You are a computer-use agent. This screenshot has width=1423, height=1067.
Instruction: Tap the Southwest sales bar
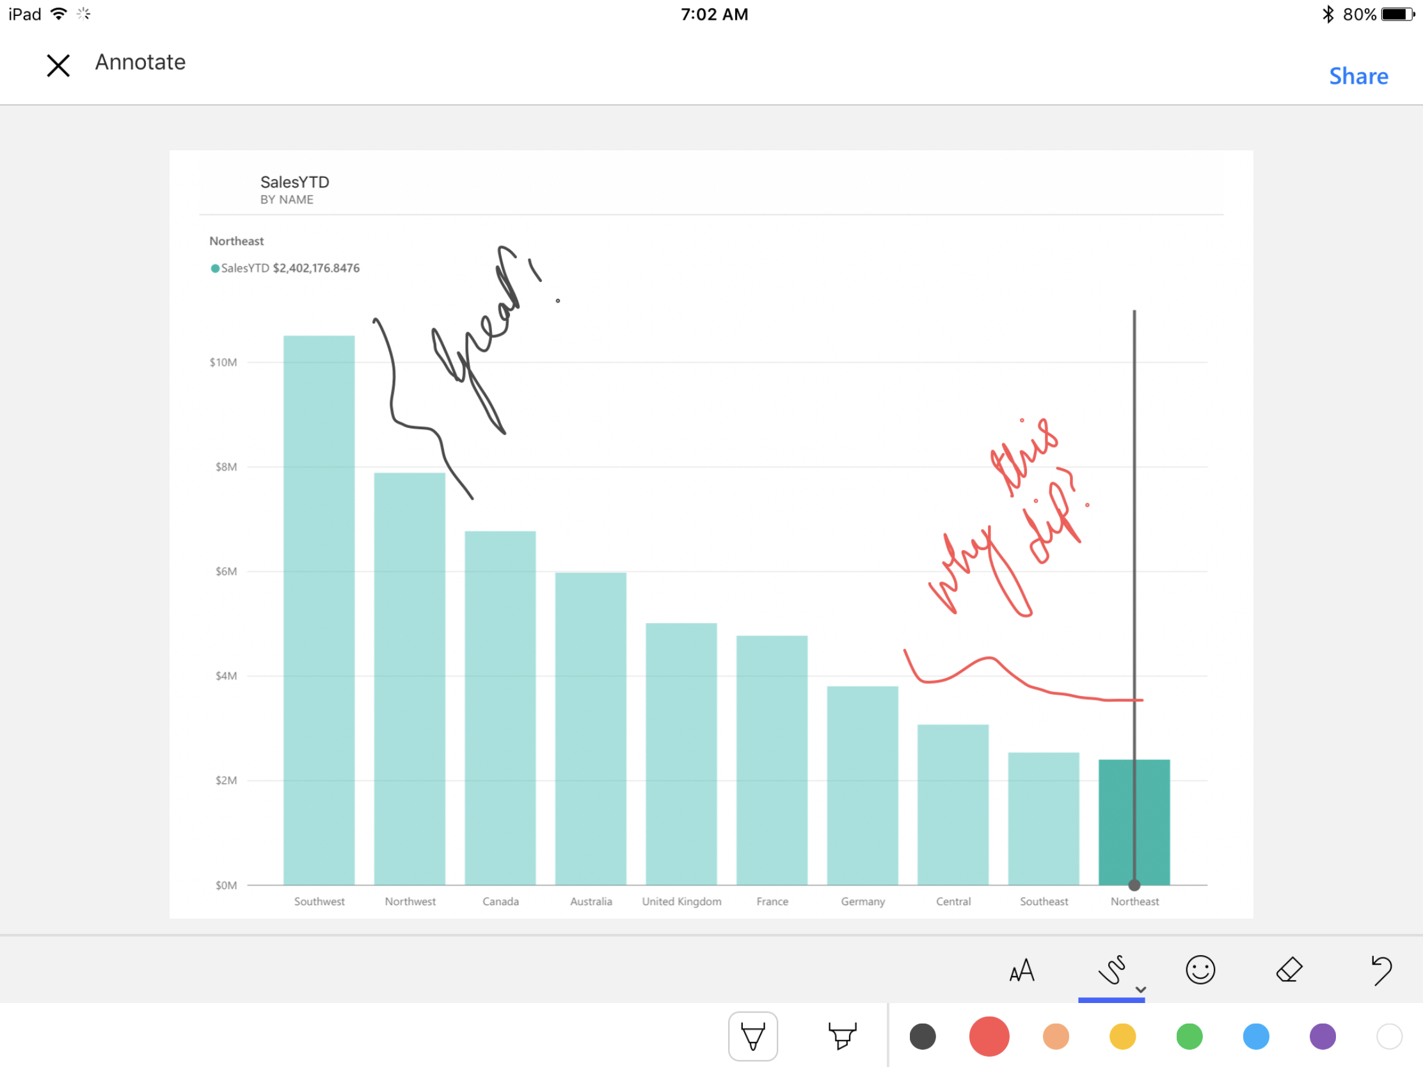(x=319, y=610)
